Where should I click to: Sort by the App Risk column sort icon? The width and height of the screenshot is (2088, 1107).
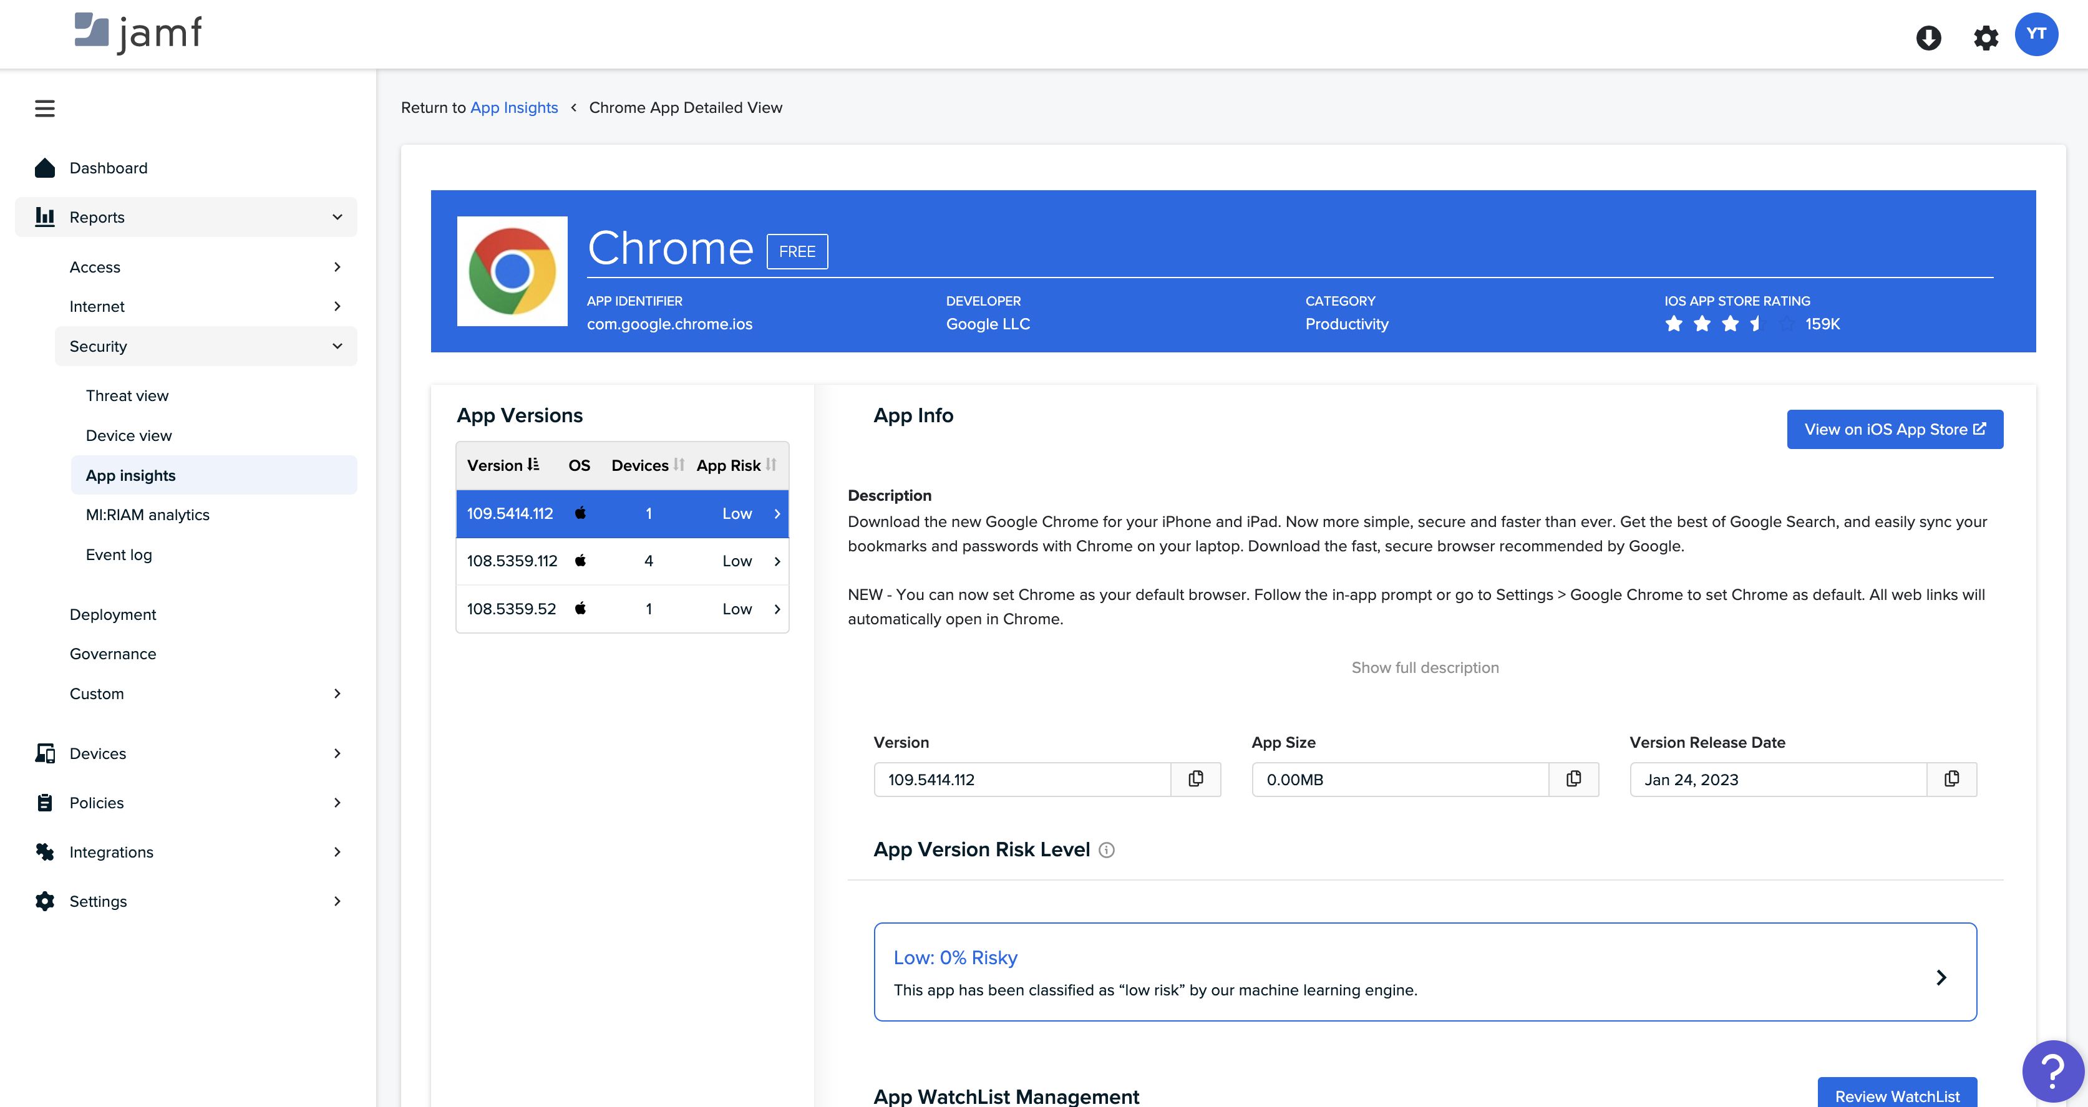click(771, 465)
